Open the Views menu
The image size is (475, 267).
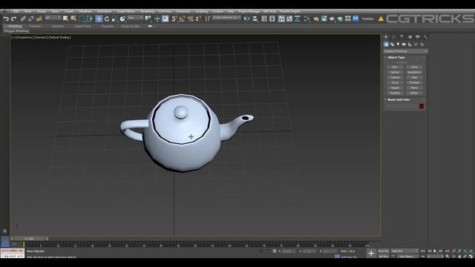coord(55,12)
